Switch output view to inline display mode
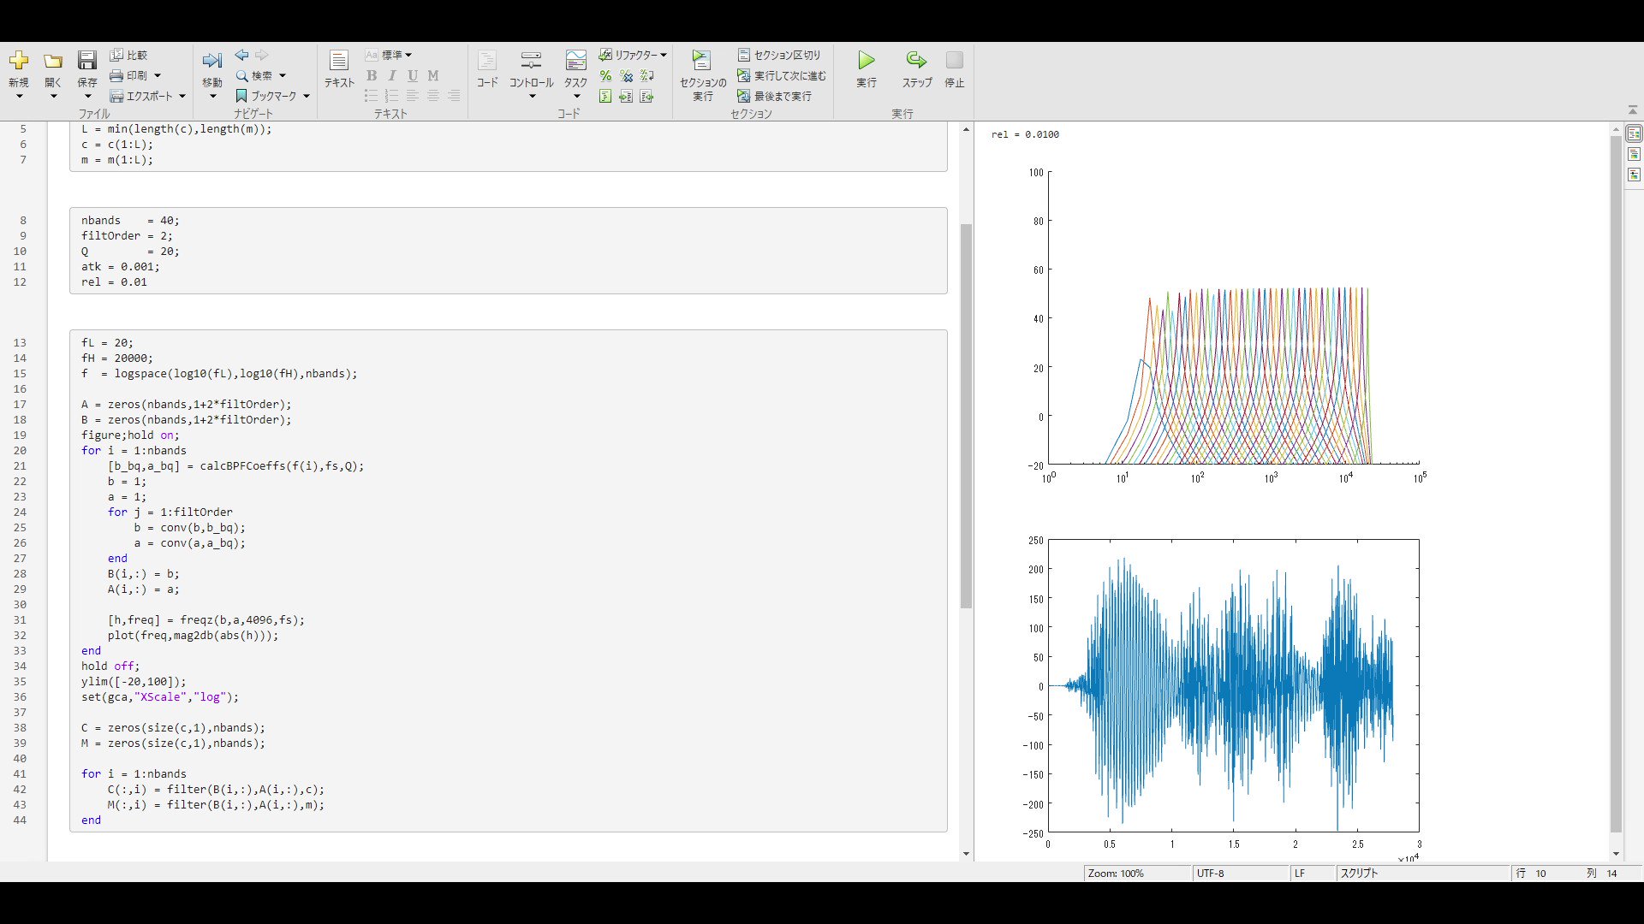1644x924 pixels. (1635, 154)
